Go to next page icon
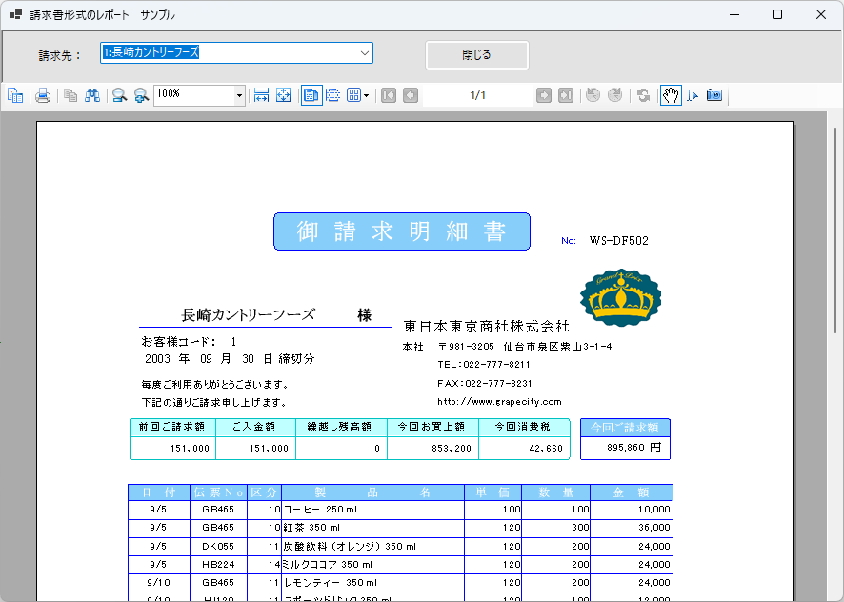Screen dimensions: 844x602 tap(544, 95)
